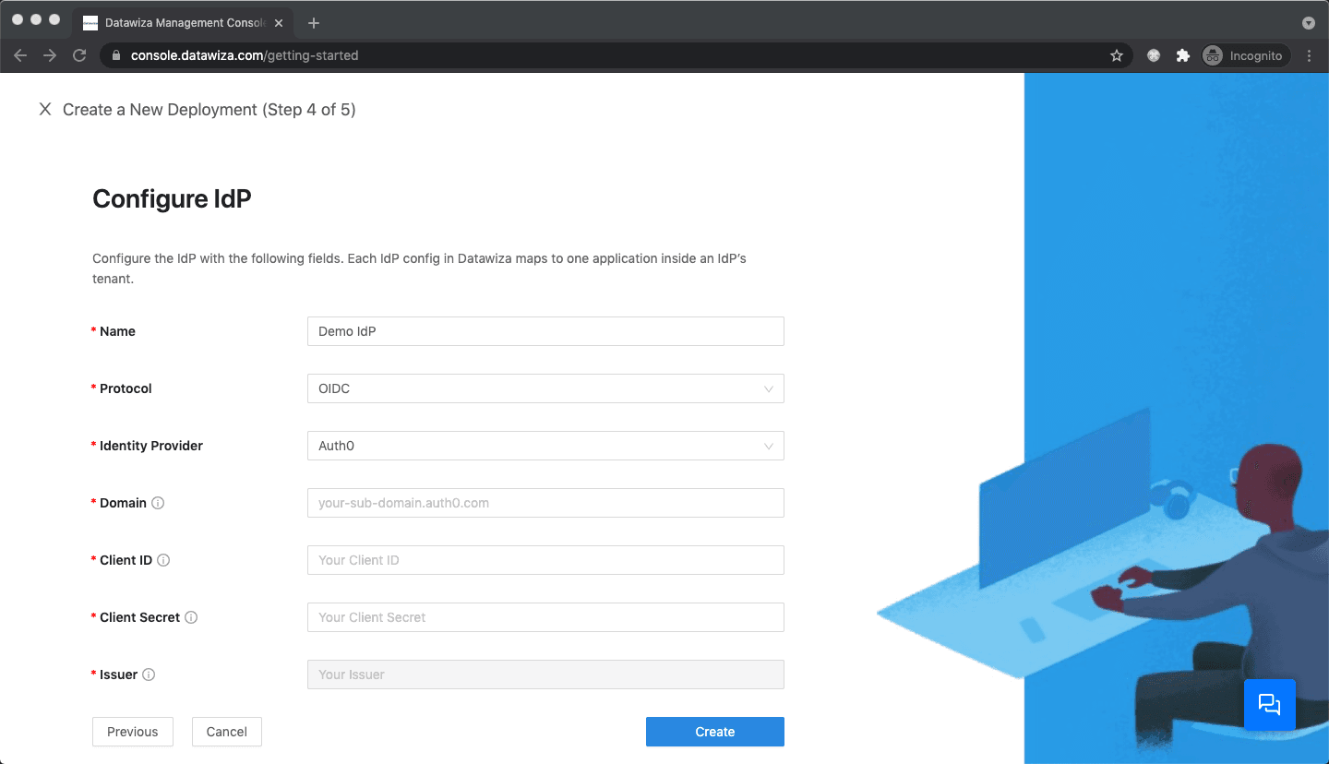Reload the current page

[79, 55]
